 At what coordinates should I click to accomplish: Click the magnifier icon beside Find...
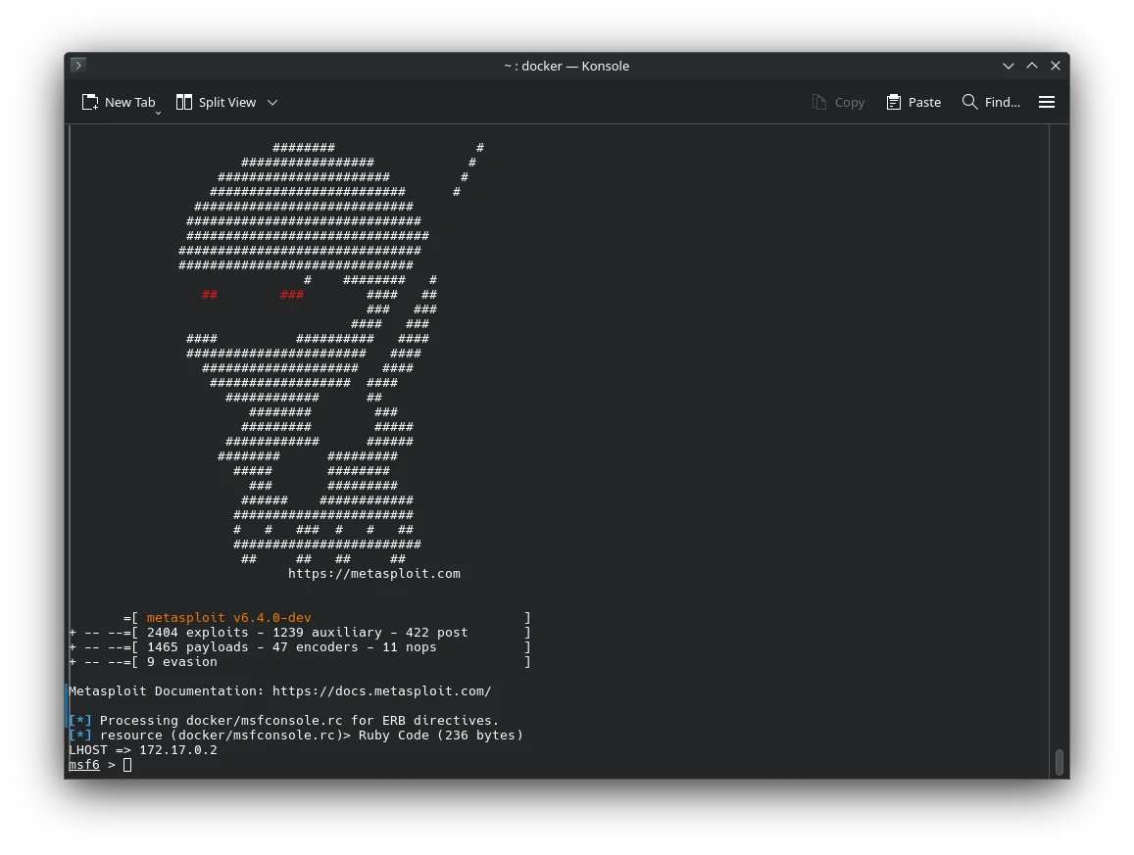(x=970, y=102)
